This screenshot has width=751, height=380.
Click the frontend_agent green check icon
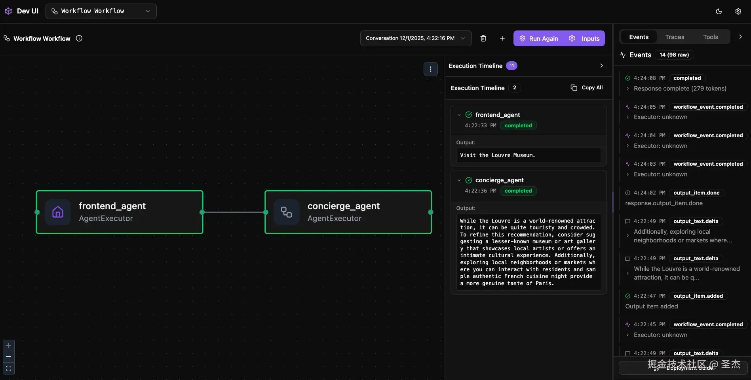(469, 115)
